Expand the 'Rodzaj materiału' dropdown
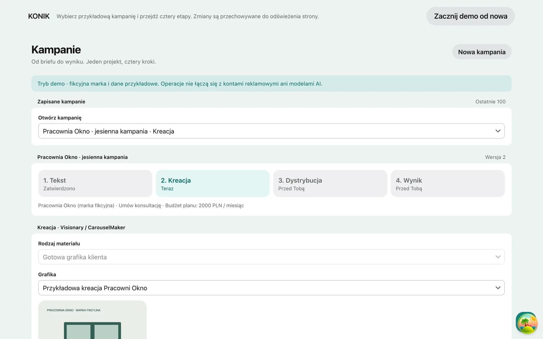 pos(271,257)
